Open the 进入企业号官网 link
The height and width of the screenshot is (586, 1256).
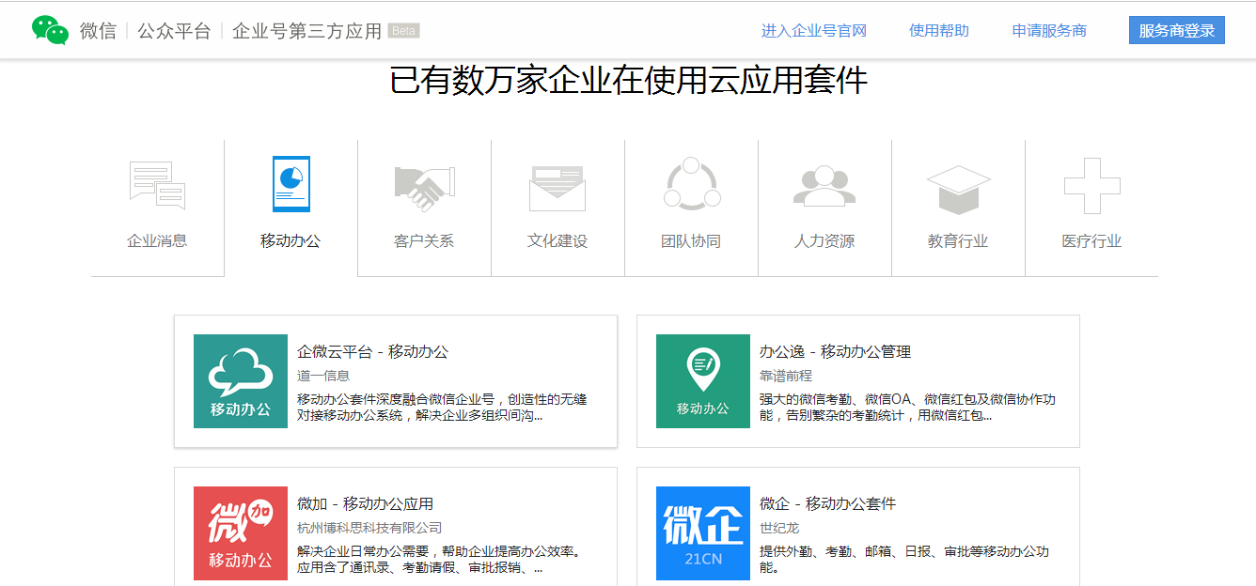(x=814, y=31)
